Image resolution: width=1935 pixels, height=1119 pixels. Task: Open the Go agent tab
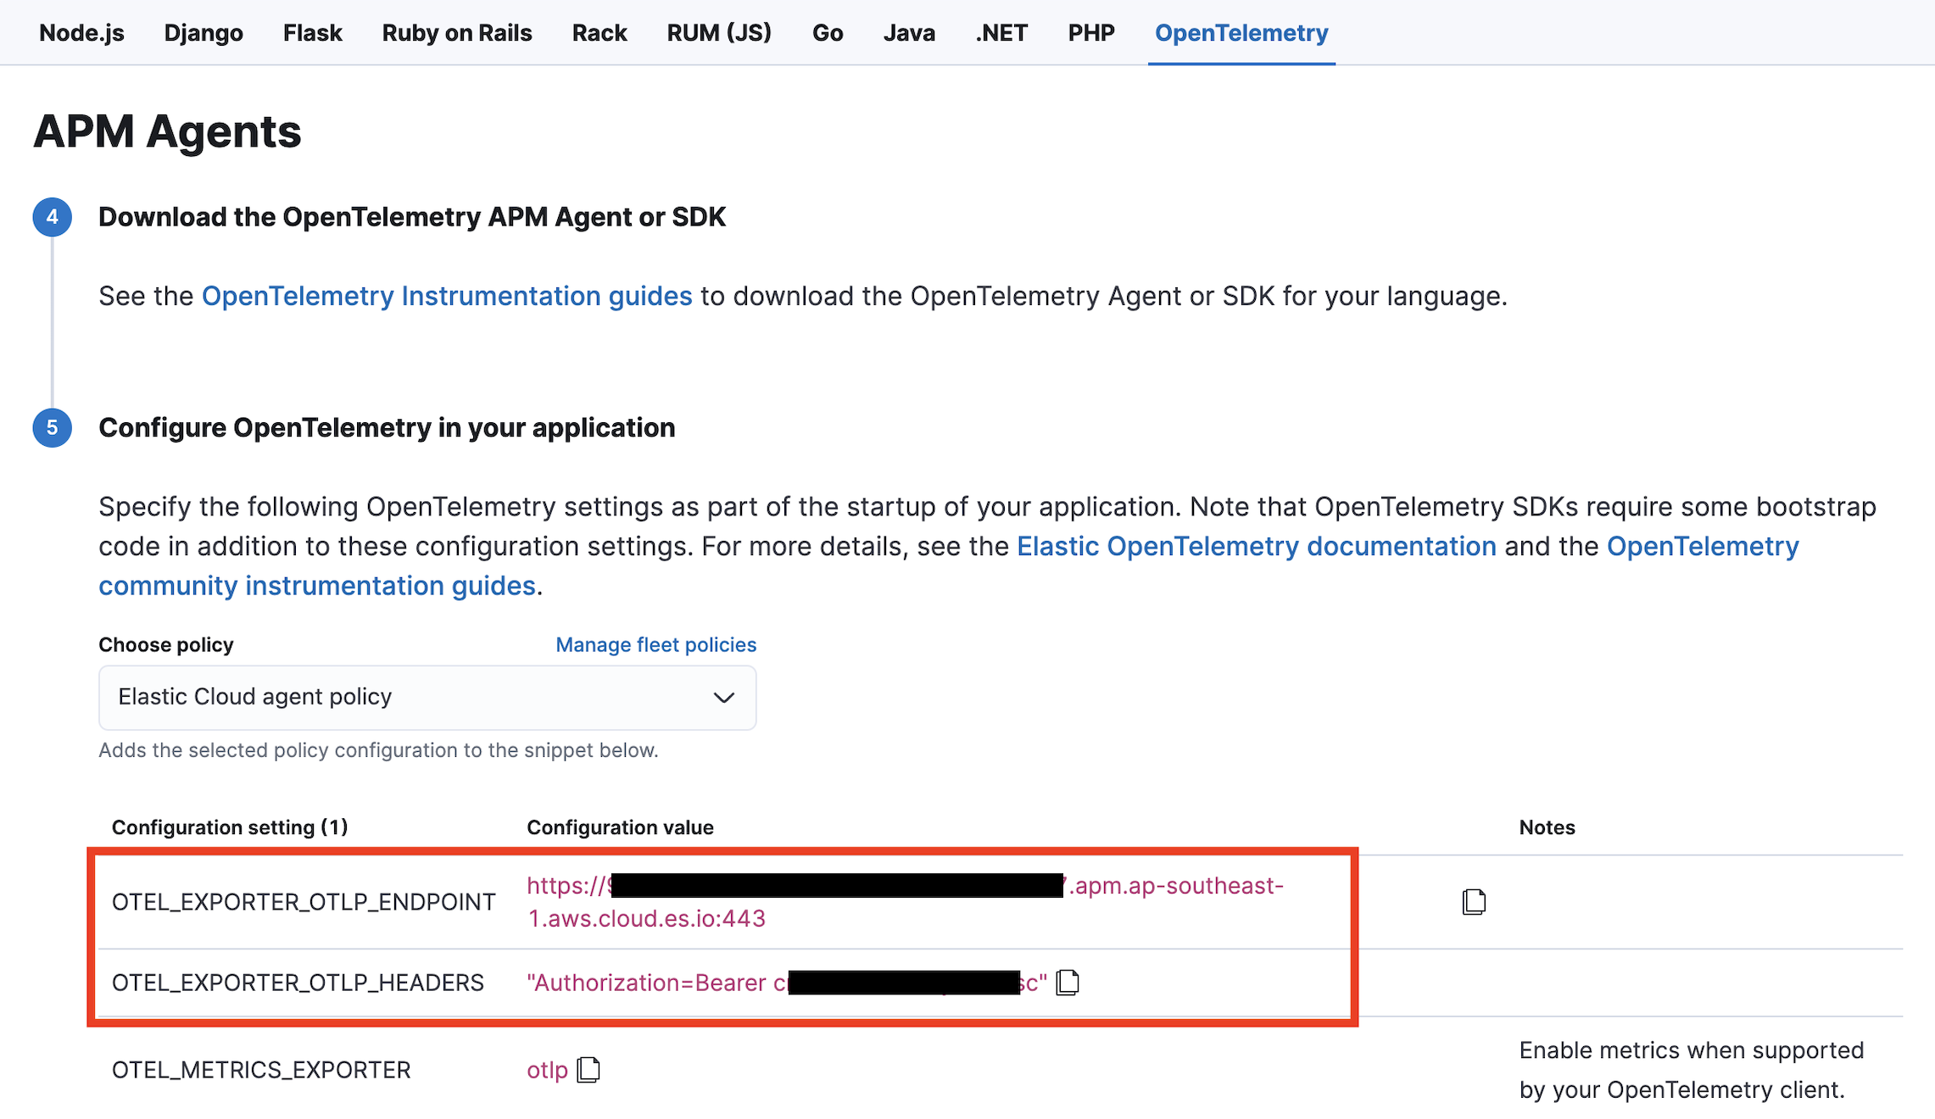pos(827,32)
